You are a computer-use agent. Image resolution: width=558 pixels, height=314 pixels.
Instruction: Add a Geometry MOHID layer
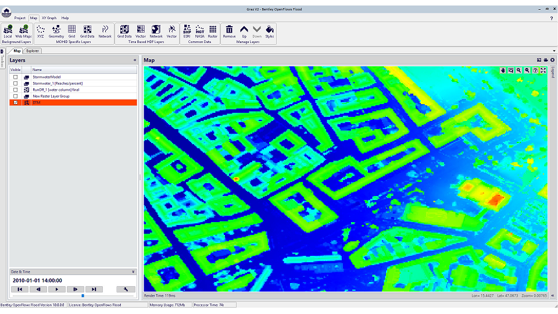[56, 31]
